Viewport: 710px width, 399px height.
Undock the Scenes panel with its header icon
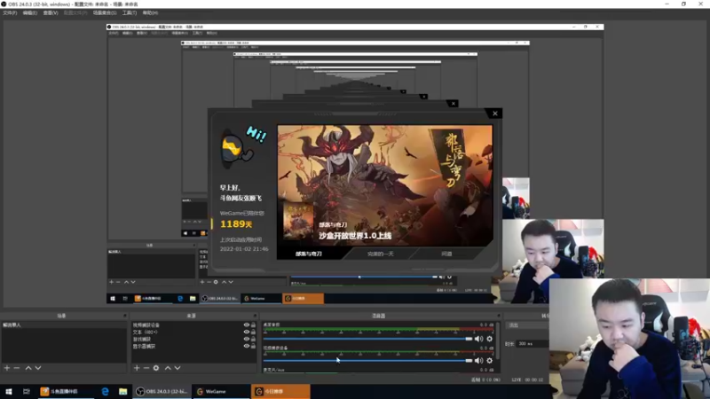(124, 316)
